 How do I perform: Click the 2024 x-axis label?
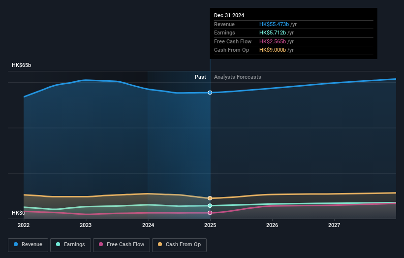pos(148,226)
